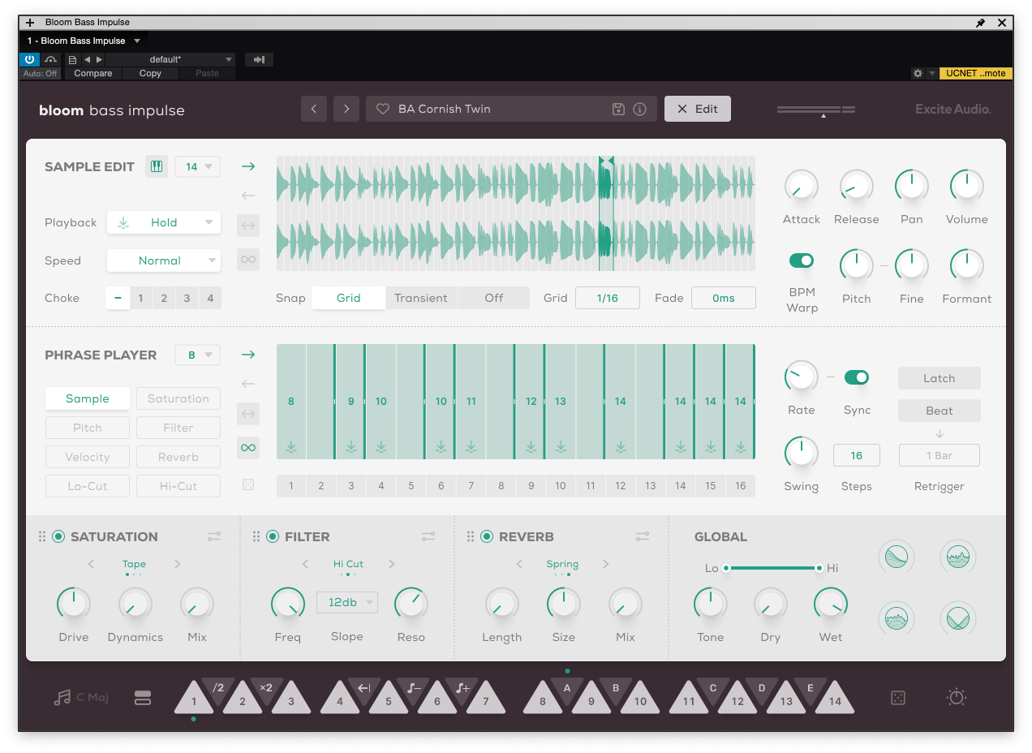Set Phrase Player direction to forward arrow
1032x753 pixels.
pos(248,355)
